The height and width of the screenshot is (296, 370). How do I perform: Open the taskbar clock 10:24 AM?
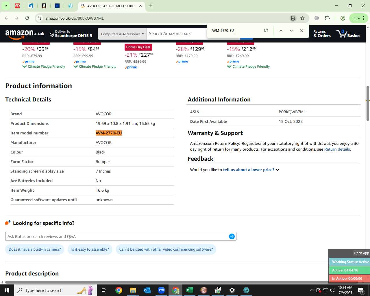[x=345, y=290]
